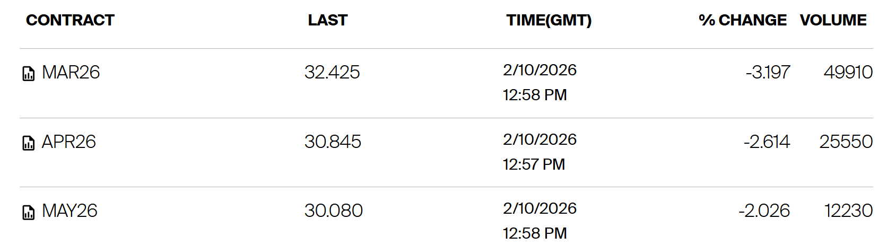Click the MAY26 volume value 12230
Image resolution: width=879 pixels, height=245 pixels.
(848, 211)
